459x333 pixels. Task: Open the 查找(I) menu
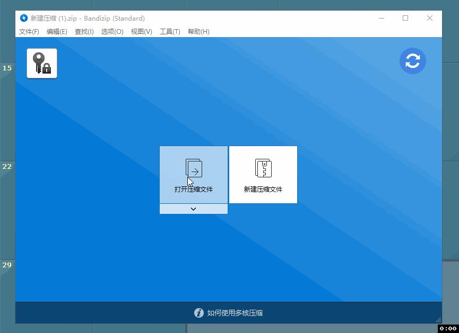(x=83, y=31)
